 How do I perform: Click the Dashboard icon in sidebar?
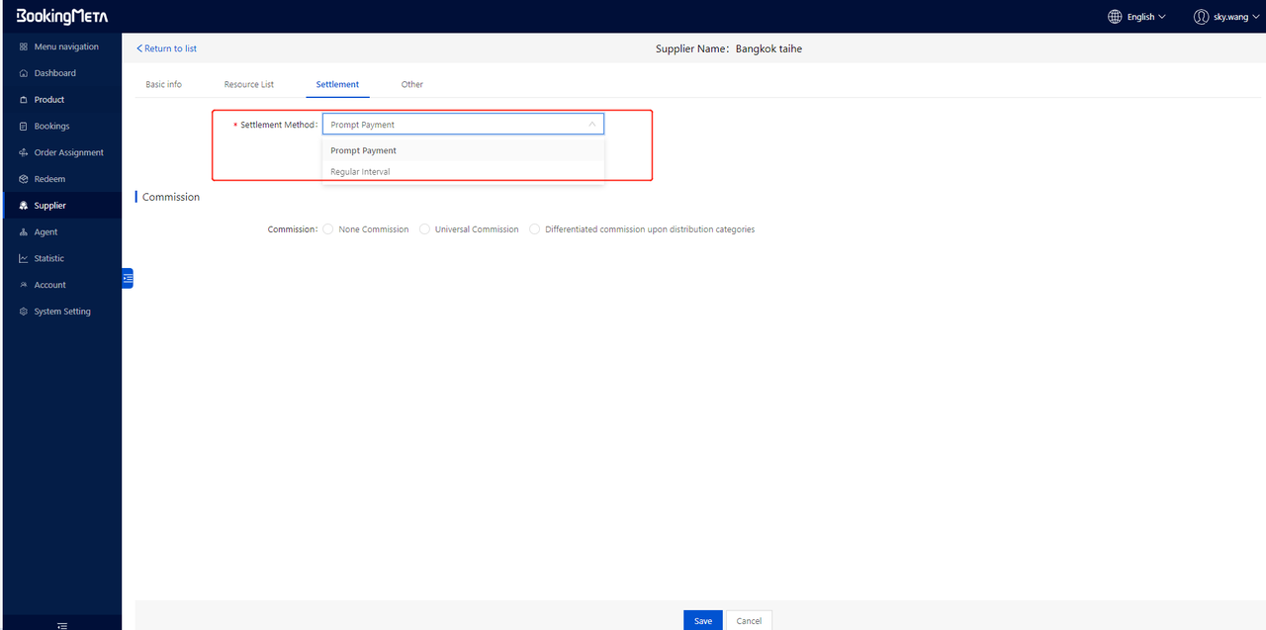pos(23,73)
